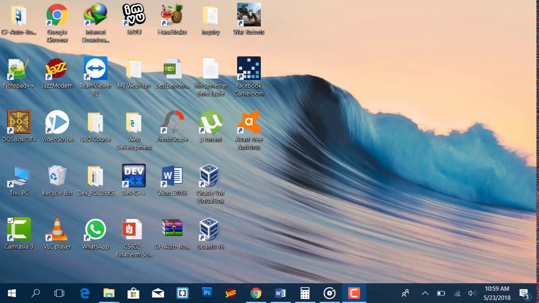Select the Recycle Bin icon
This screenshot has height=303, width=539.
click(57, 181)
